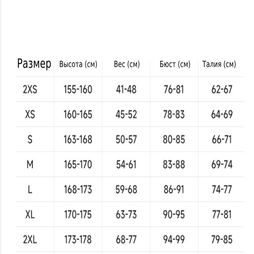The width and height of the screenshot is (254, 254).
Task: Click the L size row label
Action: (30, 190)
